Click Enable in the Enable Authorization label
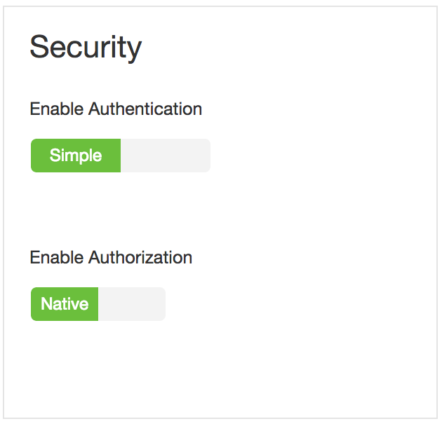442x426 pixels. (57, 258)
